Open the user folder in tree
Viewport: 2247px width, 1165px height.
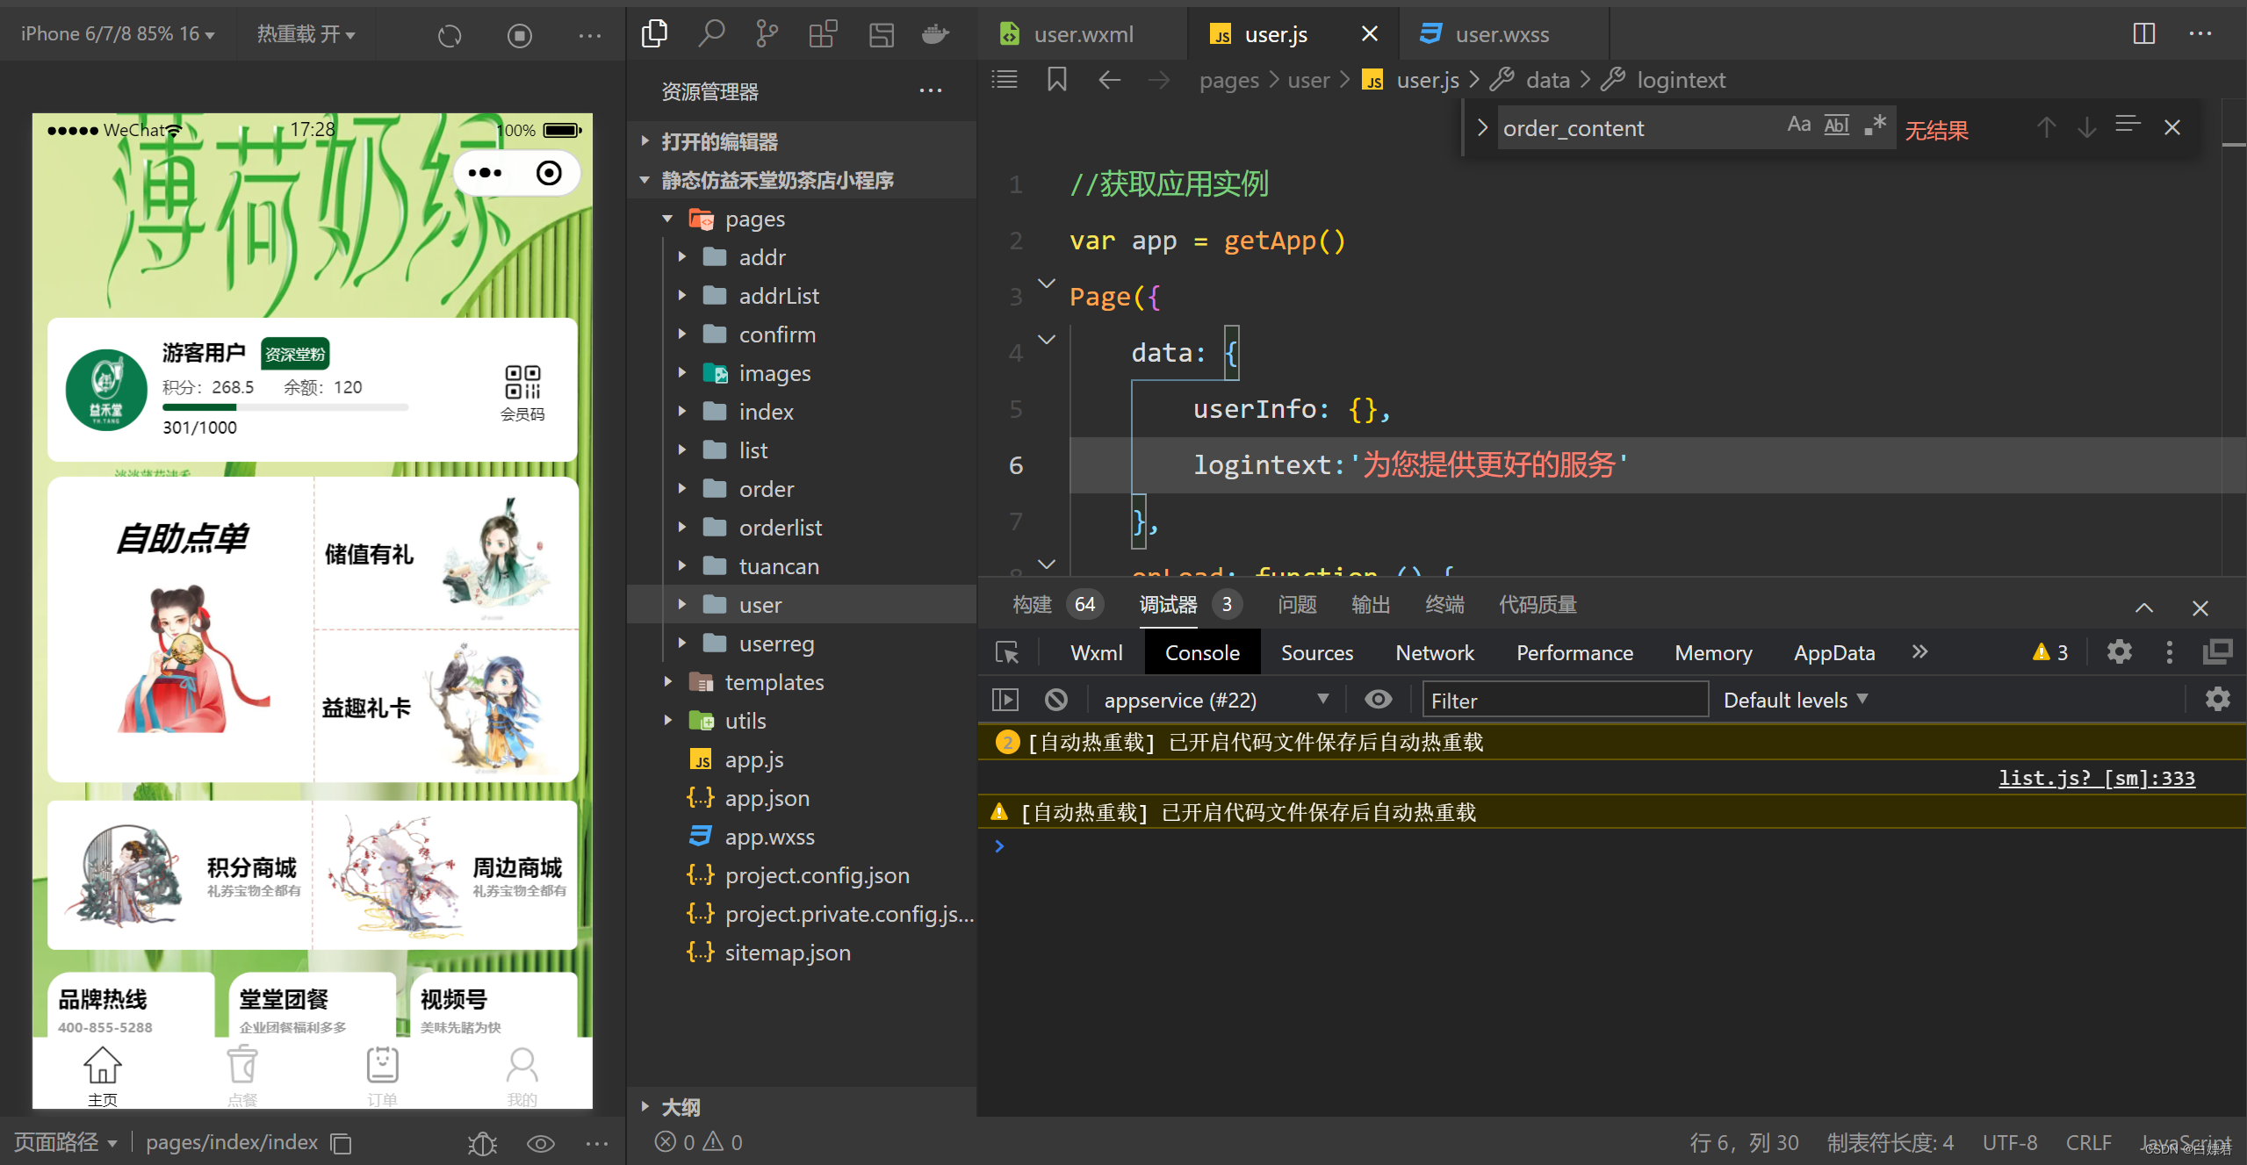pos(801,605)
